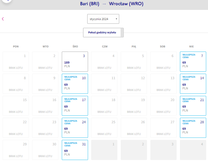Choose January 21 best price cell
Screen dimensions: 208x161
193,106
